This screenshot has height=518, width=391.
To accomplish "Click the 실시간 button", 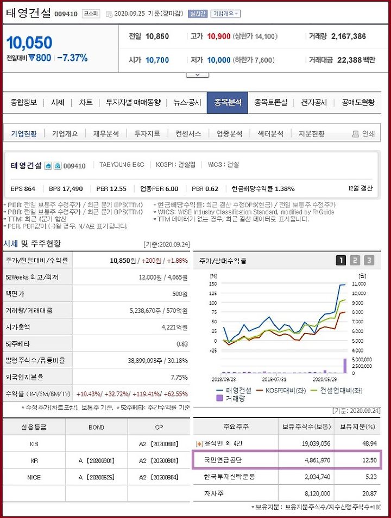I will click(198, 14).
